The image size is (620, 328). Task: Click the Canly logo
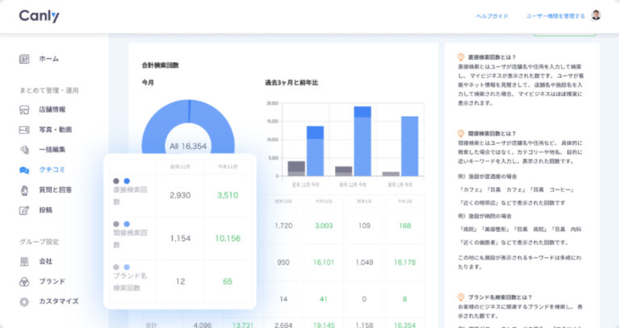(39, 16)
